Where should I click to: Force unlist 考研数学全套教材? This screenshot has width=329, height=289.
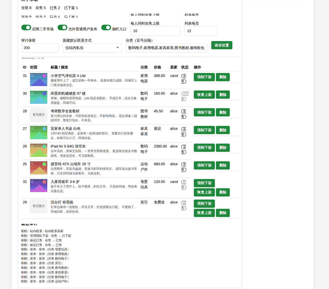point(204,112)
